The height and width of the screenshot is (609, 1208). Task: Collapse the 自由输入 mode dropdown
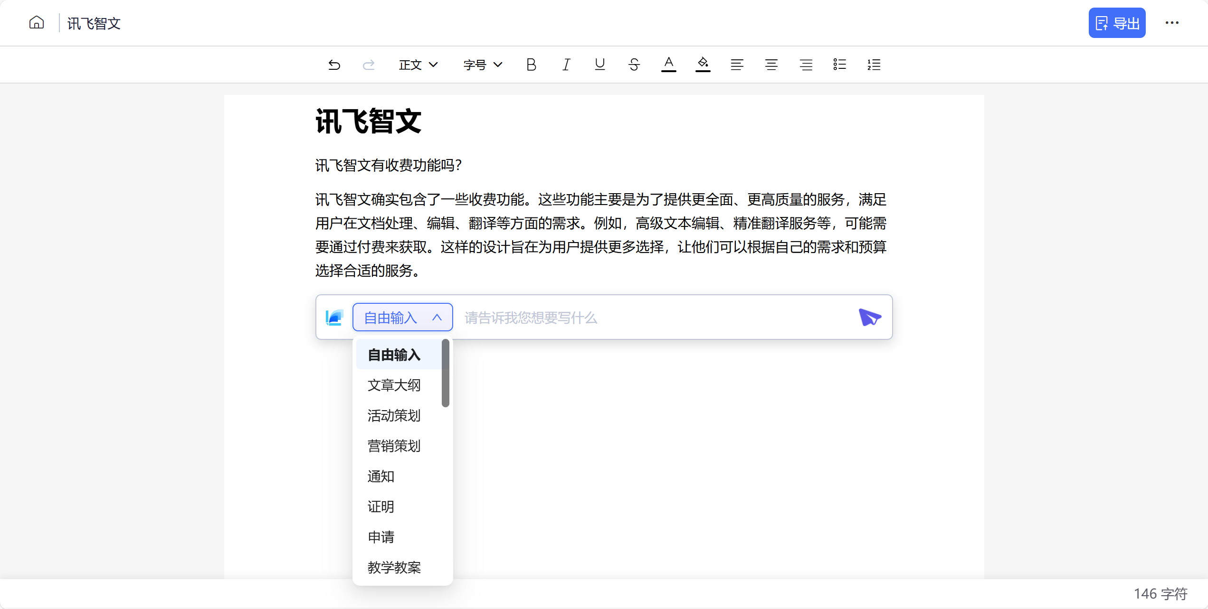[x=402, y=317]
